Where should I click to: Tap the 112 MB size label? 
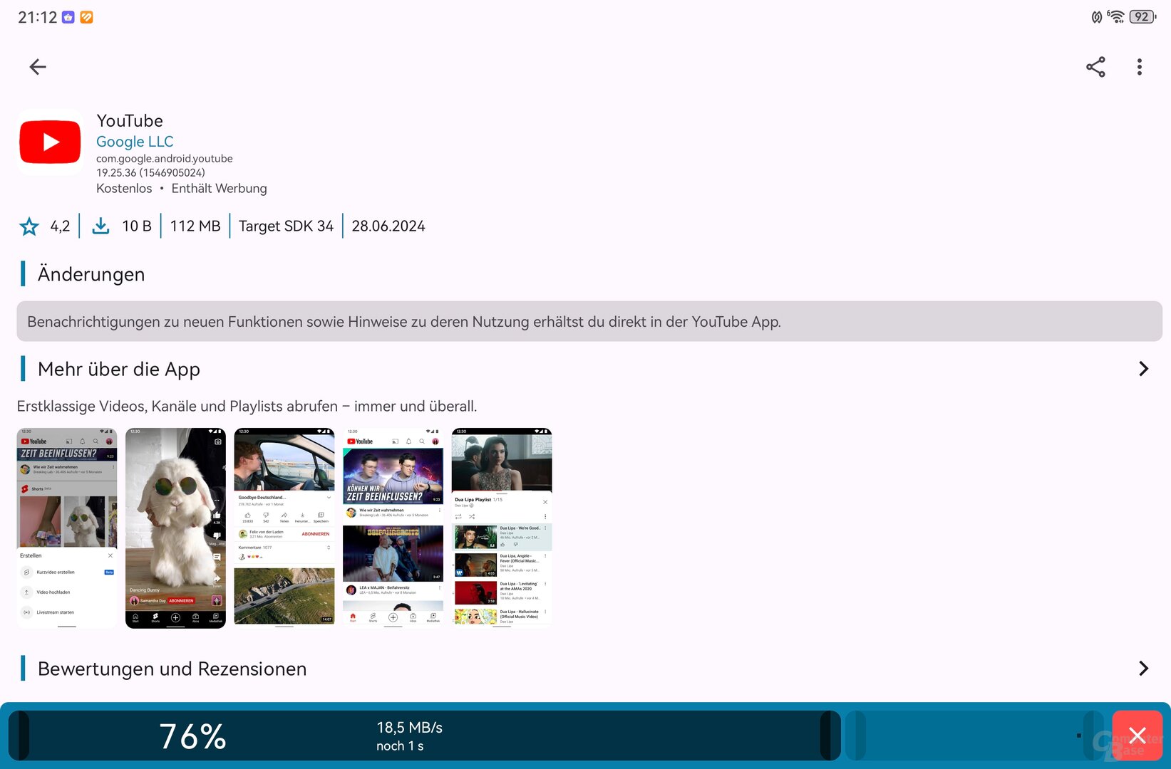[x=195, y=226]
